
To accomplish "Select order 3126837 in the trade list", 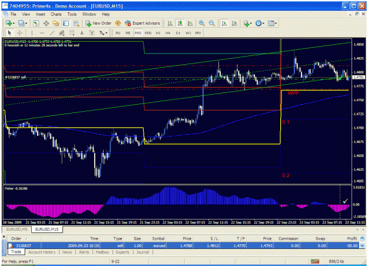I will coord(183,245).
